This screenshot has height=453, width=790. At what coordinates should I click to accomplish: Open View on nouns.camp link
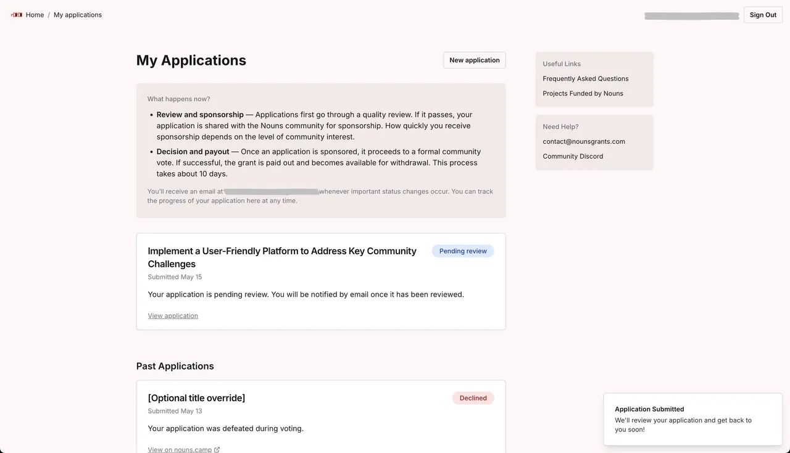coord(180,450)
